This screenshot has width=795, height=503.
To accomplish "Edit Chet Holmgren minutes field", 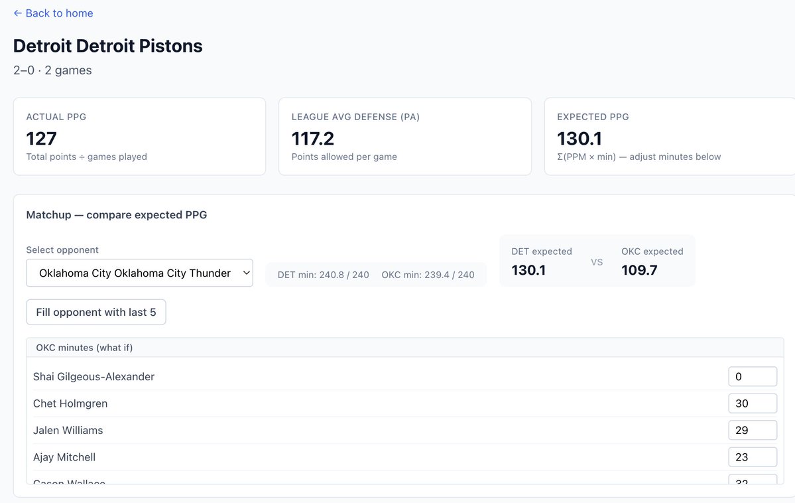I will [x=753, y=403].
